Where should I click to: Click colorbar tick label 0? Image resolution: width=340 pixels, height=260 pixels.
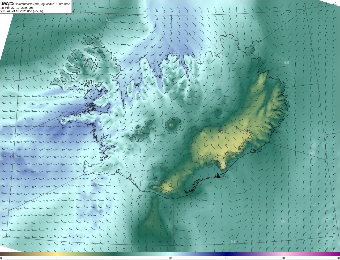point(1,258)
